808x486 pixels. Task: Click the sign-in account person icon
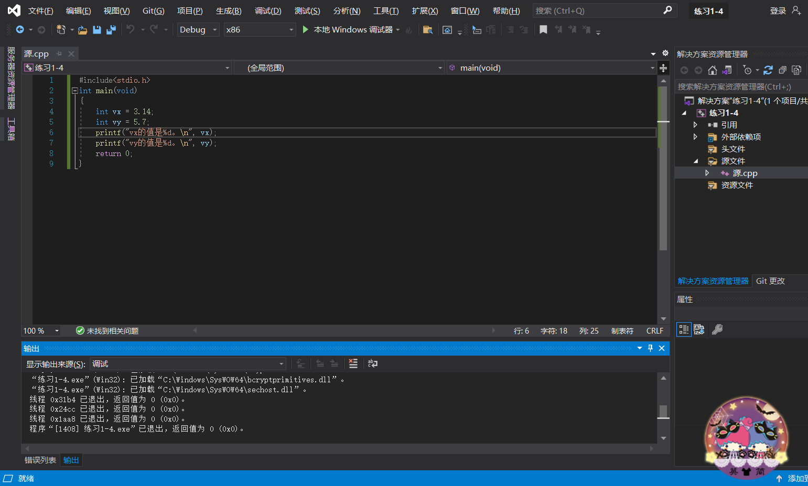click(796, 10)
